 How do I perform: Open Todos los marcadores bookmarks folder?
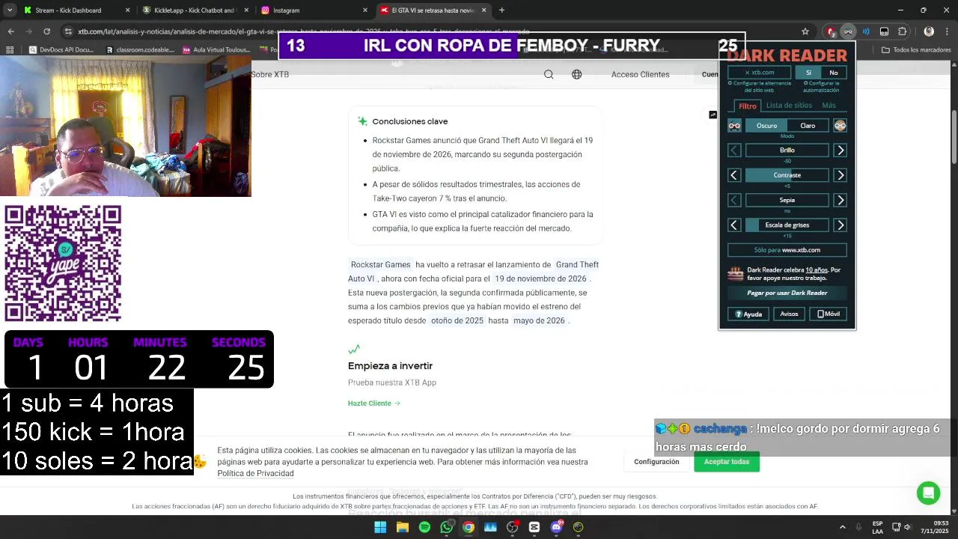[x=916, y=50]
